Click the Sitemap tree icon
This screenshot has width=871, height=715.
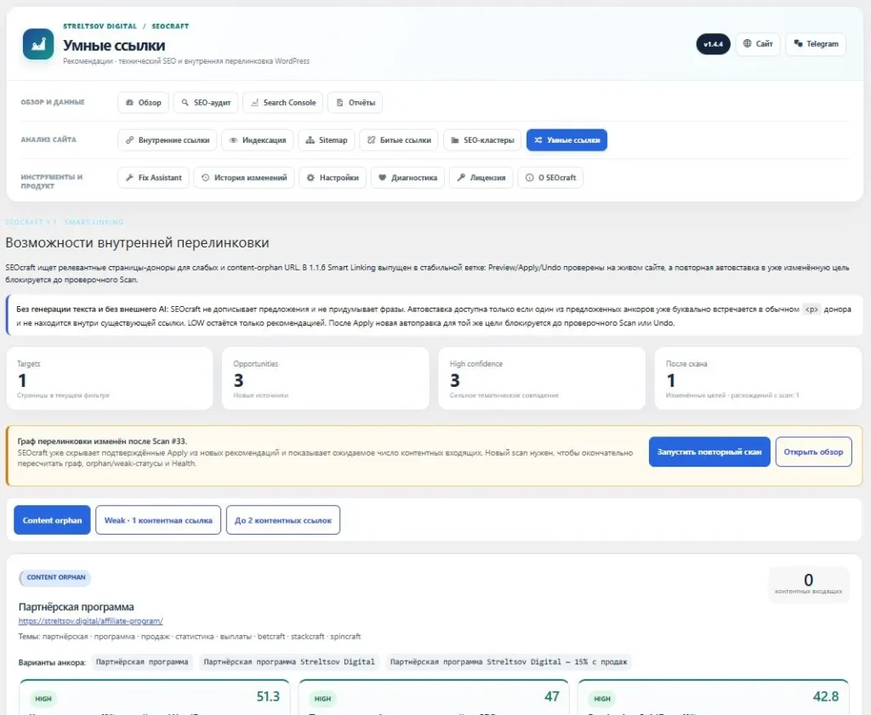click(x=310, y=140)
